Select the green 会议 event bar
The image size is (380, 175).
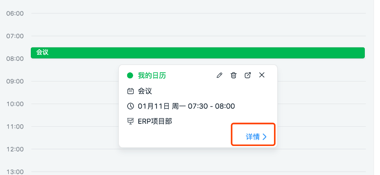(198, 53)
